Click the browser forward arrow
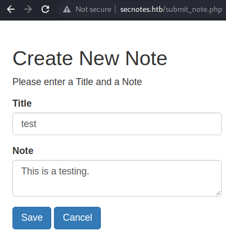Screen dimensions: 226x231 (x=28, y=9)
